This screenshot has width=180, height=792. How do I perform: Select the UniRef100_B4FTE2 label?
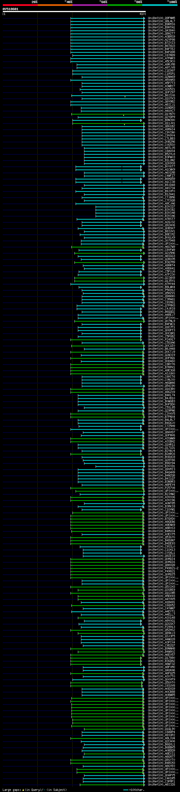pyautogui.click(x=161, y=49)
